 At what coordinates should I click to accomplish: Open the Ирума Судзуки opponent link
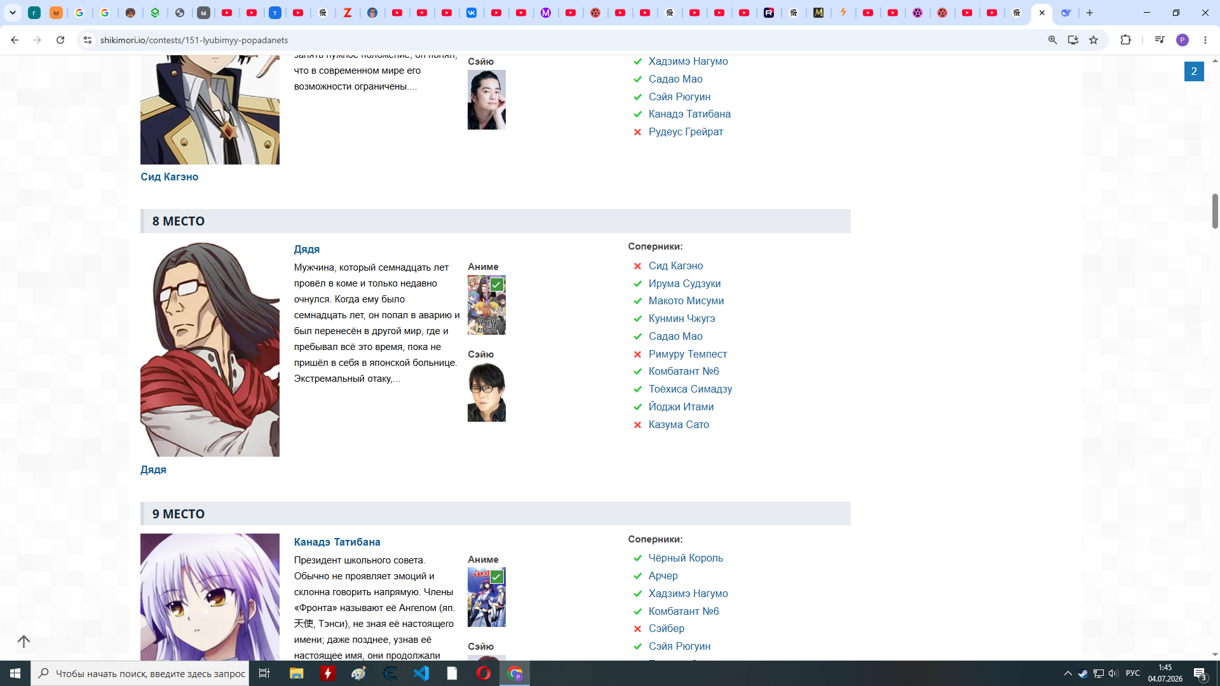tap(684, 283)
